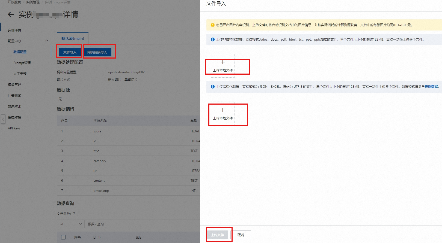The width and height of the screenshot is (442, 243).
Task: Click plus icon for unstructured file upload
Action: 223,62
